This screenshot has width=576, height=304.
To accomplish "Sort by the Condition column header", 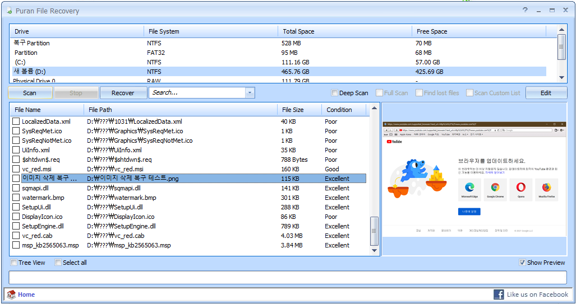I will pyautogui.click(x=344, y=110).
